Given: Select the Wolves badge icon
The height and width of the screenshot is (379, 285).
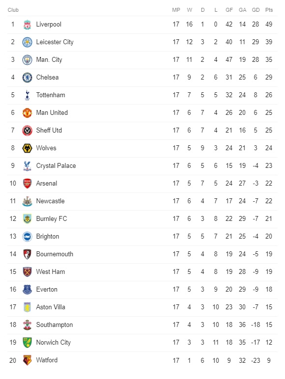Looking at the screenshot, I should click(27, 148).
